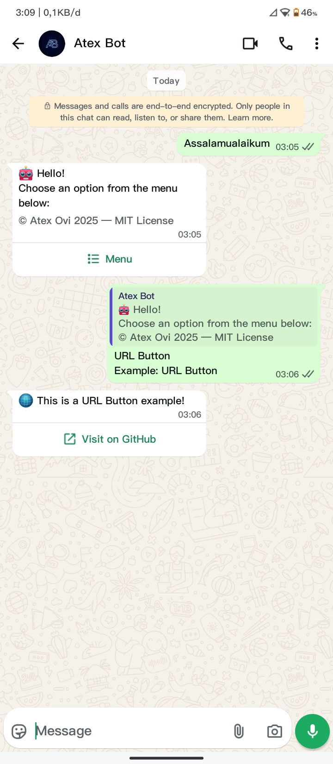Tap the Today date chip
This screenshot has width=333, height=764.
(x=166, y=81)
